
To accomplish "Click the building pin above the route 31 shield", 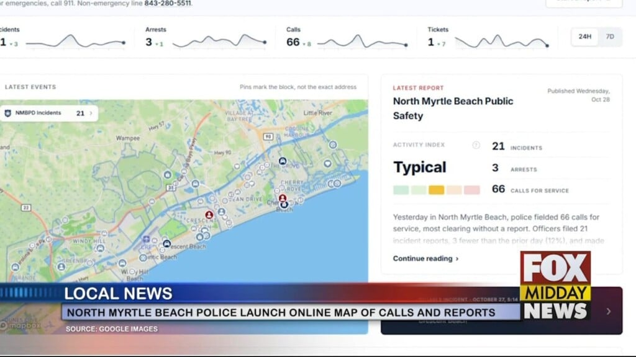I will pos(168,175).
